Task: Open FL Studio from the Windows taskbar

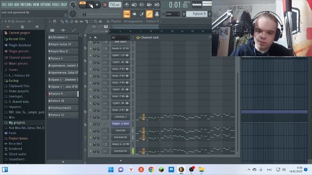Action: point(181,170)
